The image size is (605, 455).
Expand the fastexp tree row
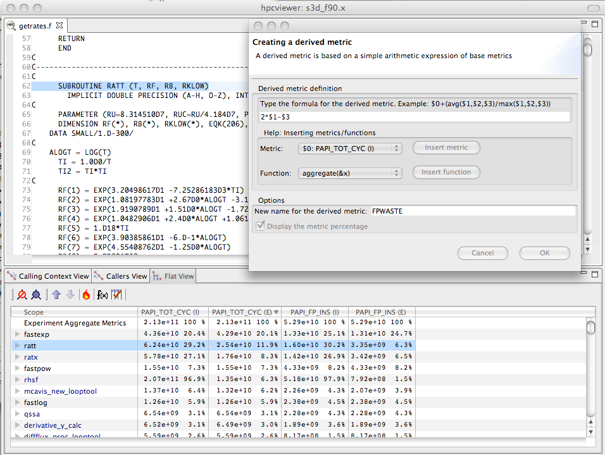coord(17,334)
